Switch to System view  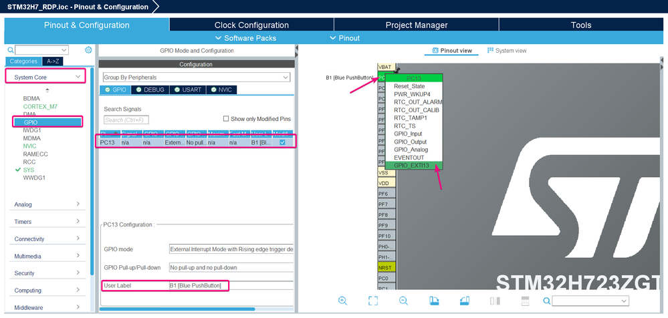507,51
